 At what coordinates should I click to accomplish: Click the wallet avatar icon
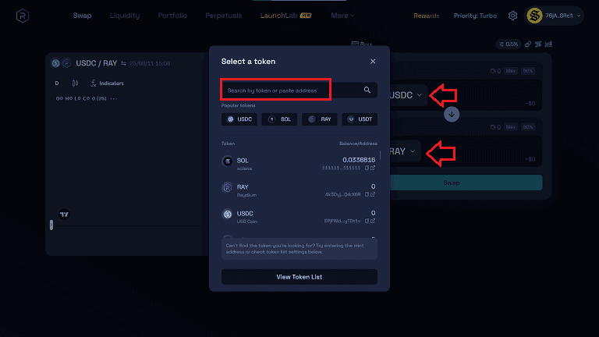[x=534, y=16]
